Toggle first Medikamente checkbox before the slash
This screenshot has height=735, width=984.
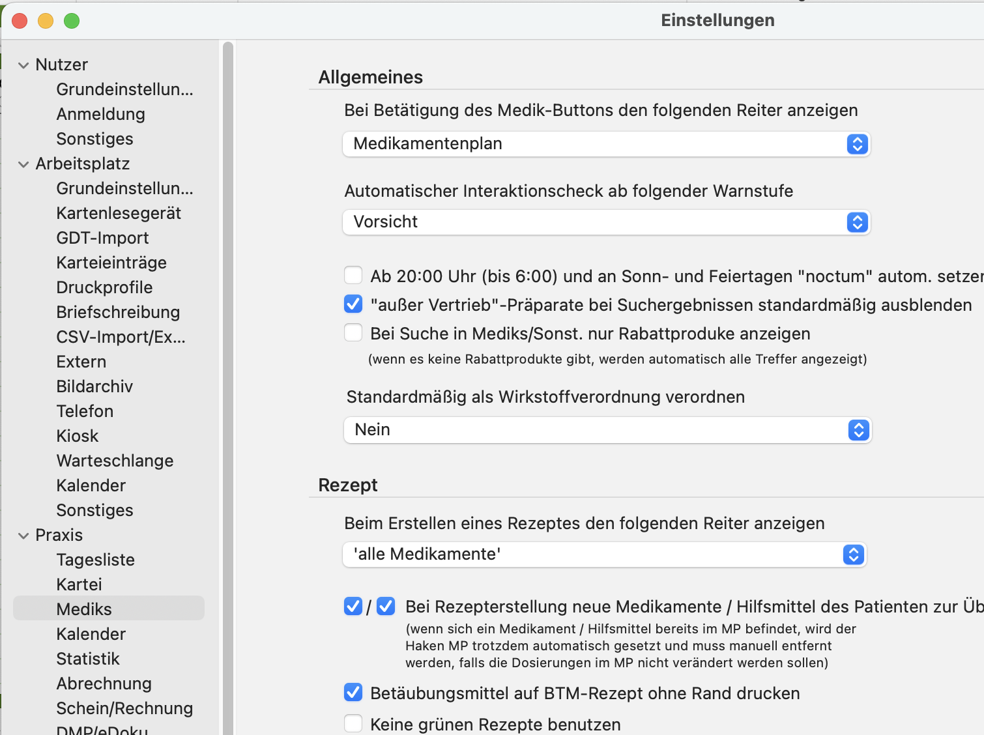353,606
